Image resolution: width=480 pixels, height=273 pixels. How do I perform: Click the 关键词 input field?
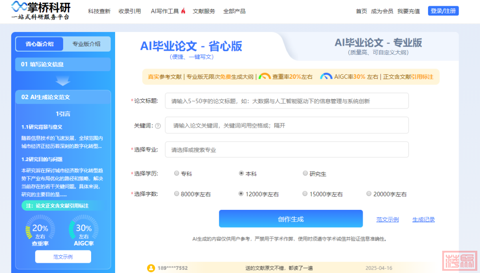pos(287,125)
